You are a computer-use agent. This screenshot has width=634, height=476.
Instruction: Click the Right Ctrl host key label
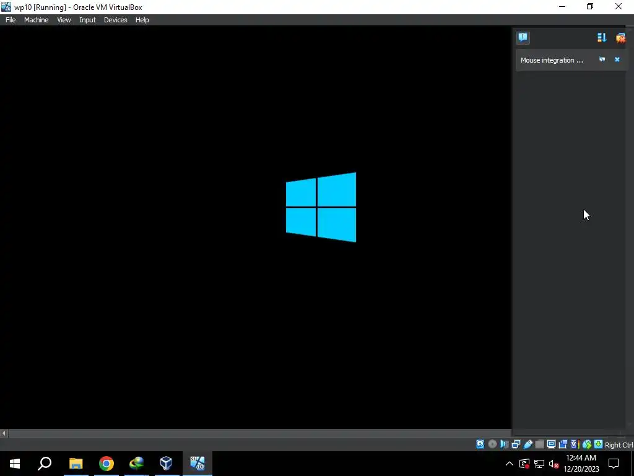(619, 445)
